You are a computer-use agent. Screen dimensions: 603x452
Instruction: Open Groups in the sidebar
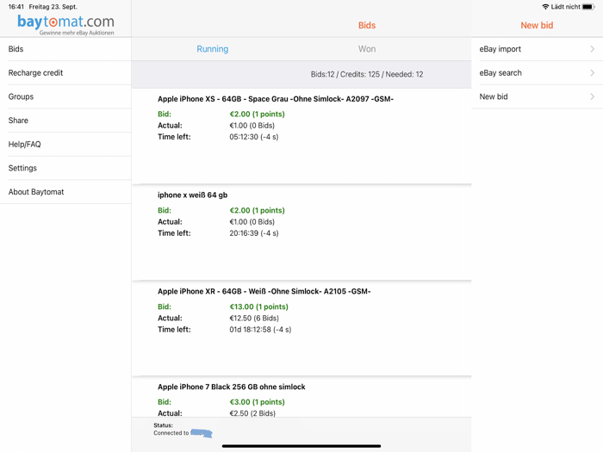click(65, 96)
